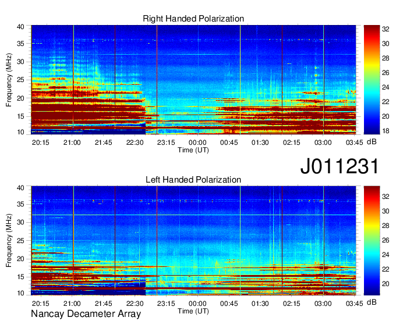The height and width of the screenshot is (321, 396).
Task: Click 00:00 time tick under Right Handed plot
Action: click(197, 142)
